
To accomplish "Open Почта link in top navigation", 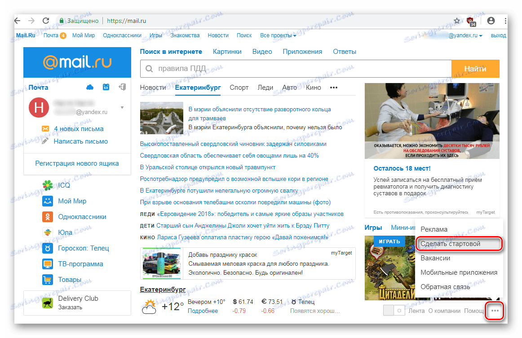I will coord(51,35).
